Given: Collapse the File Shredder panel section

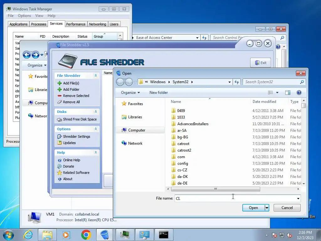Looking at the screenshot, I should tap(96, 76).
